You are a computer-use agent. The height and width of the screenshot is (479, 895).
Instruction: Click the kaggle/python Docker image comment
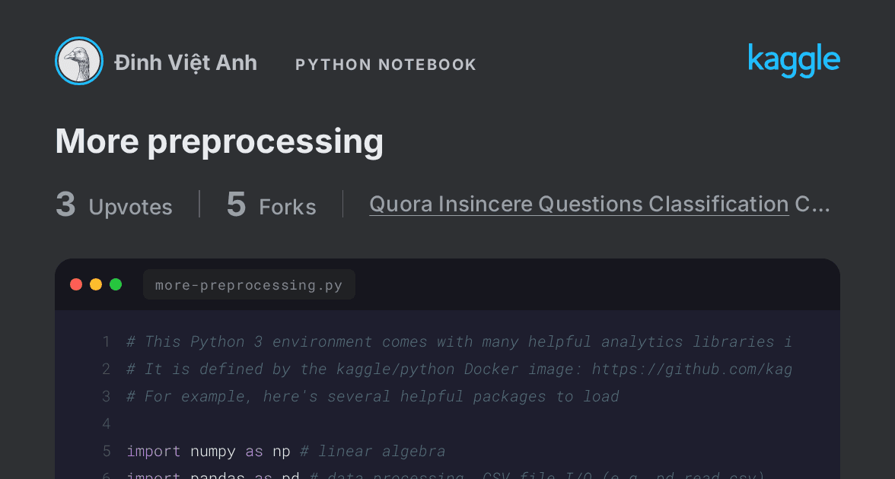coord(459,369)
